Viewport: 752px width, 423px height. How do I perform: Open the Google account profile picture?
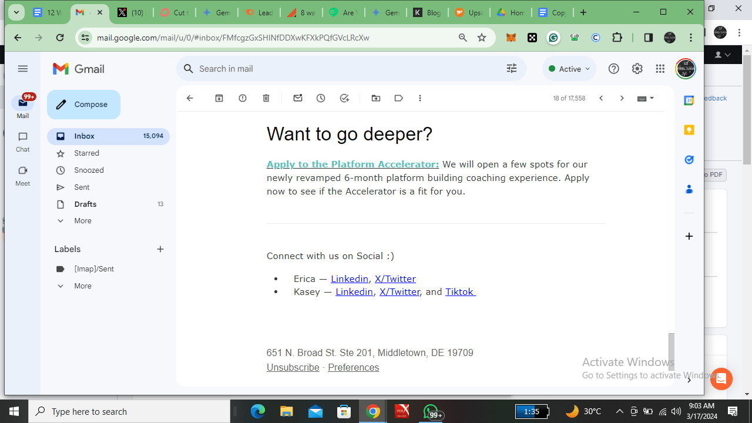[x=686, y=69]
